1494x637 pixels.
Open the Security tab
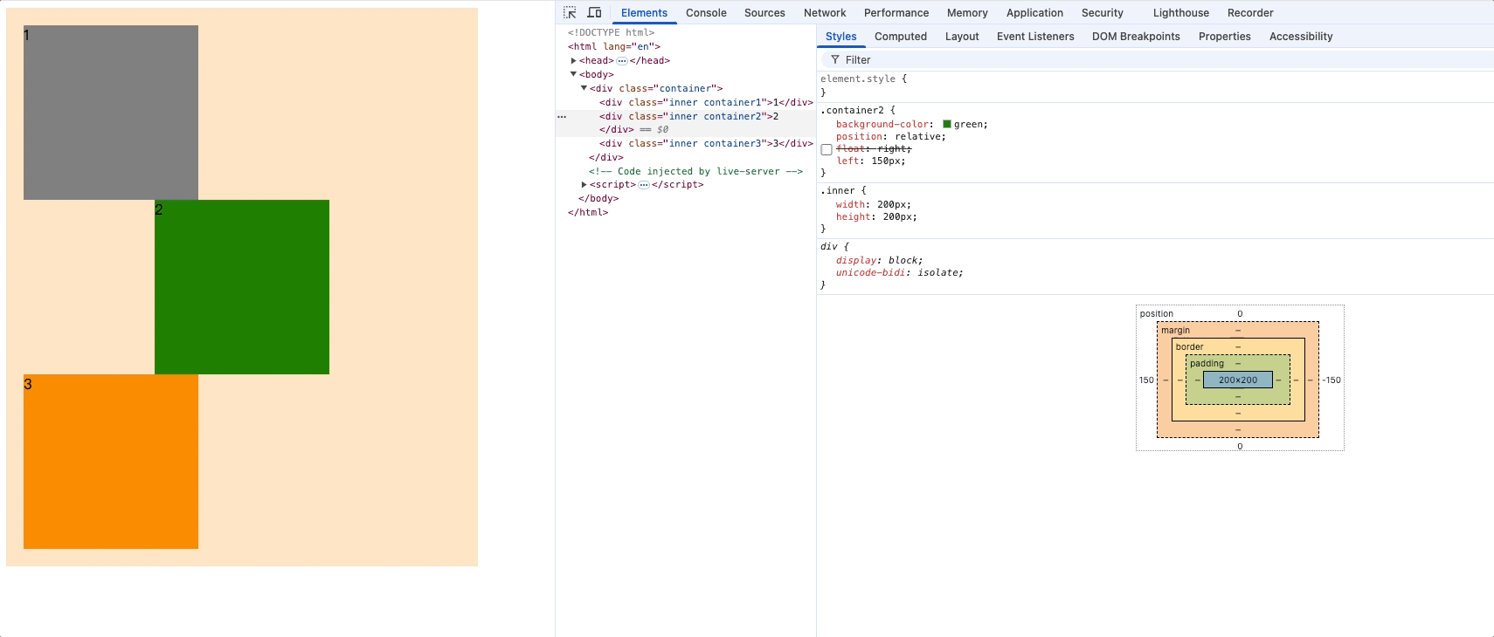pyautogui.click(x=1103, y=12)
